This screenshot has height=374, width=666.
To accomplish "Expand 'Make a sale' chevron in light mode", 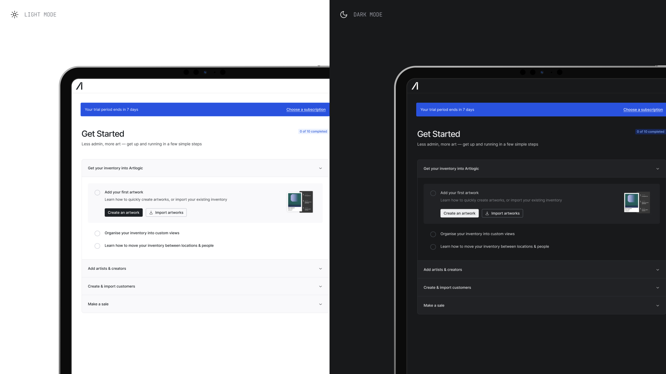I will [321, 304].
